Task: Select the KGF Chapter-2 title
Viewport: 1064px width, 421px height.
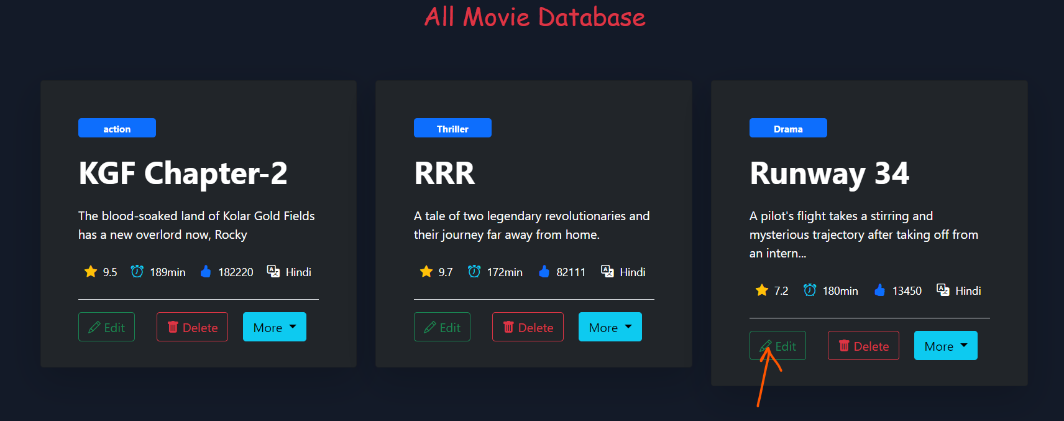Action: tap(183, 173)
